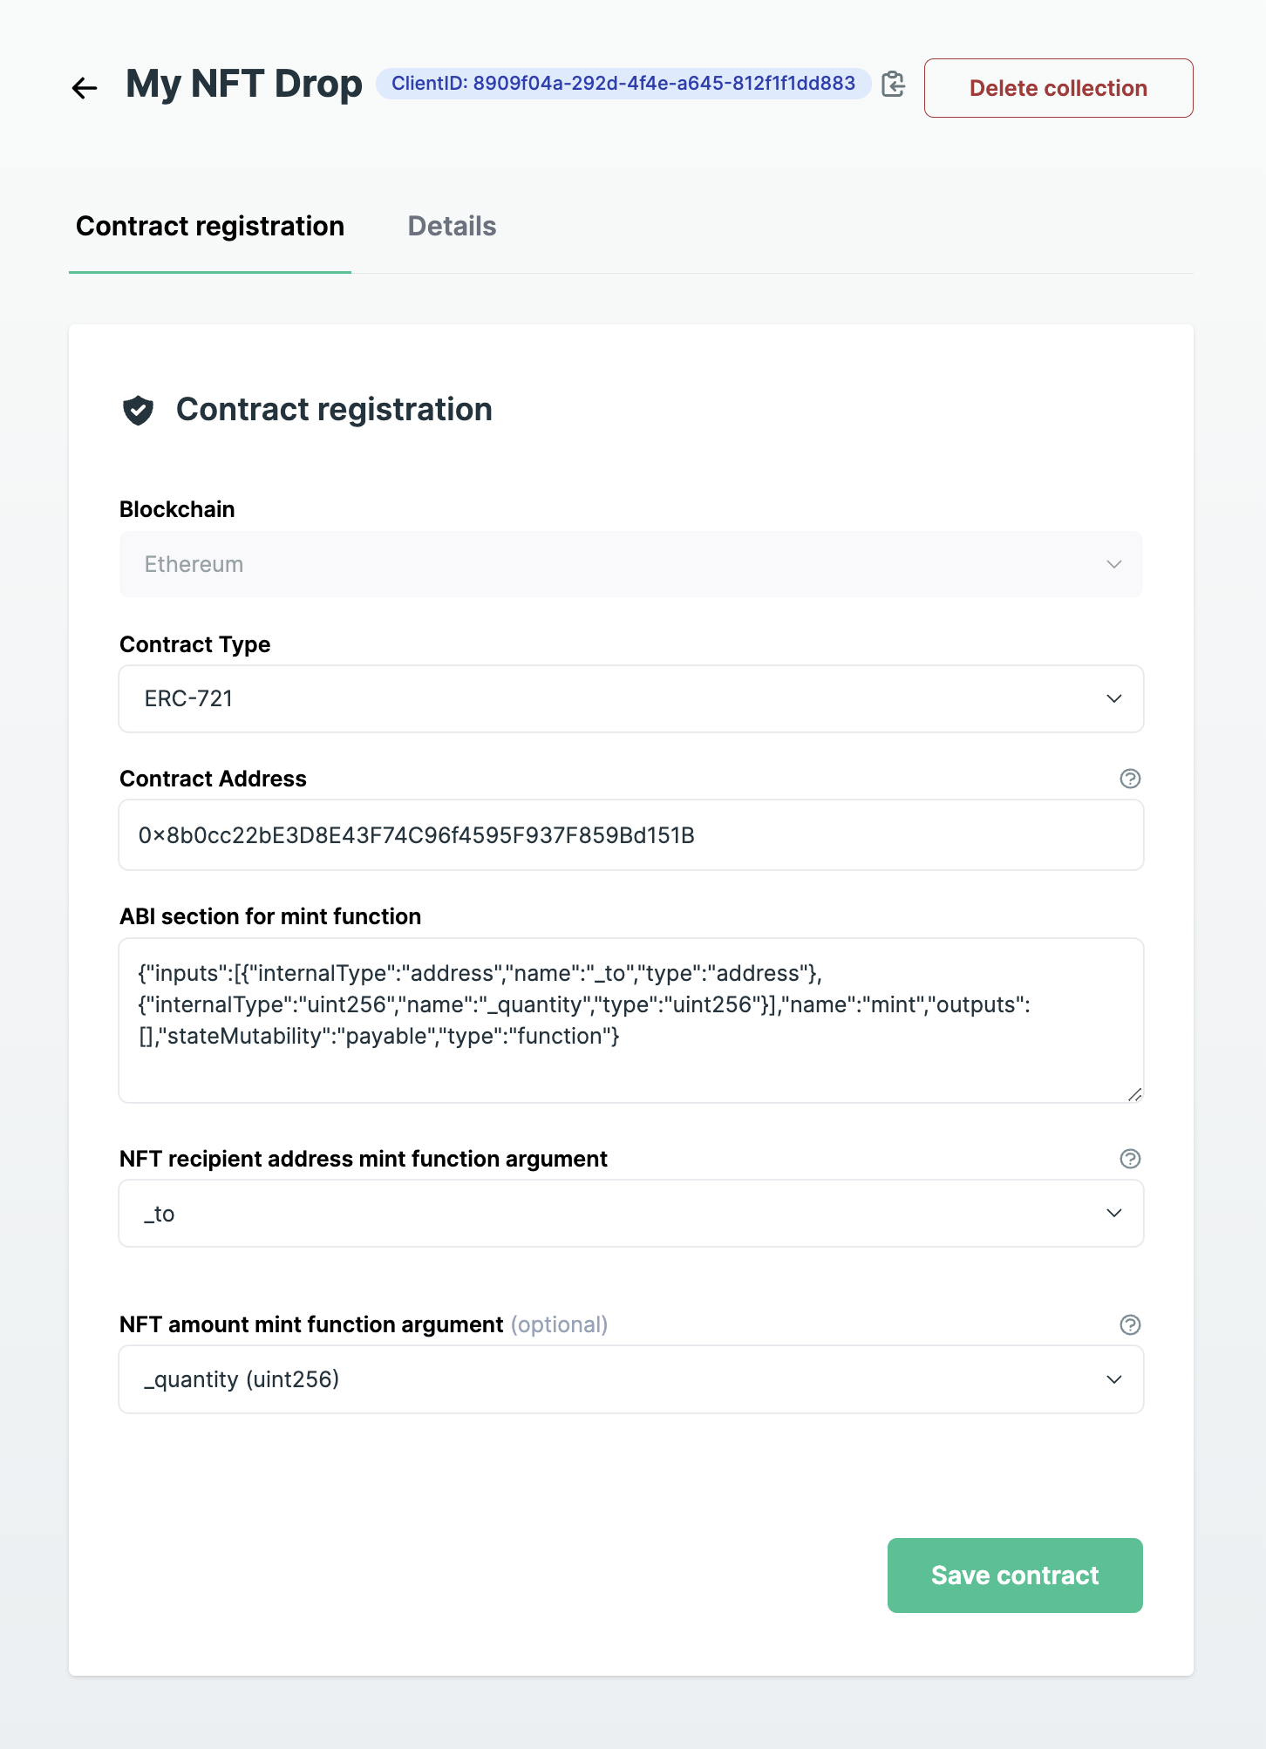This screenshot has height=1749, width=1266.
Task: Open the Contract Type dropdown
Action: click(630, 698)
